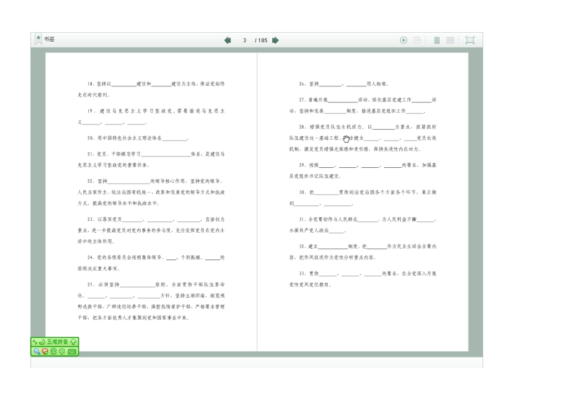The image size is (566, 400).
Task: Open the IME settings flower icon
Action: coord(54,351)
